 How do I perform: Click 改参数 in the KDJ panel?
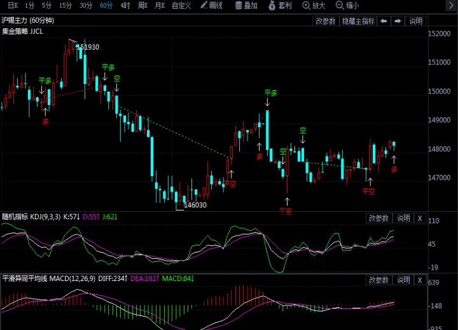379,218
